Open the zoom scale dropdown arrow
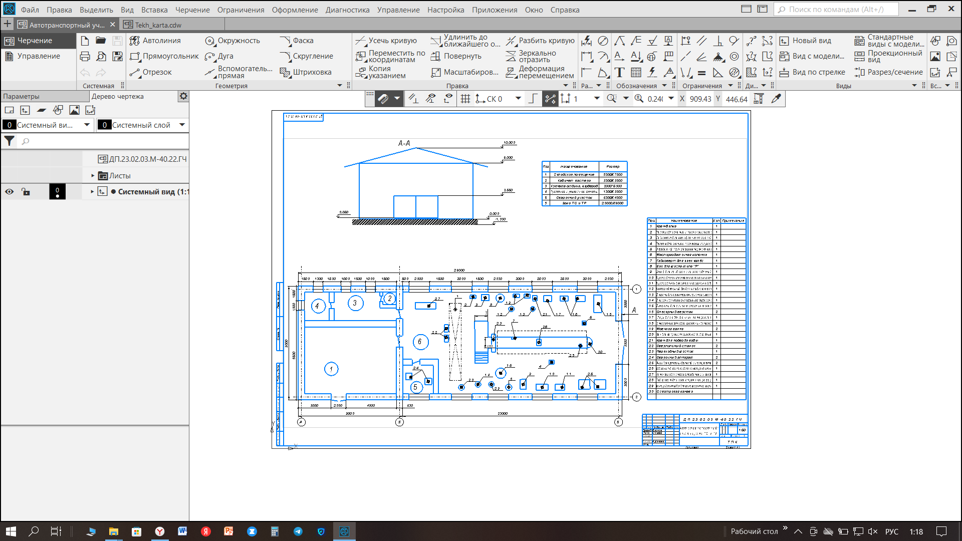Viewport: 962px width, 541px height. click(x=671, y=99)
